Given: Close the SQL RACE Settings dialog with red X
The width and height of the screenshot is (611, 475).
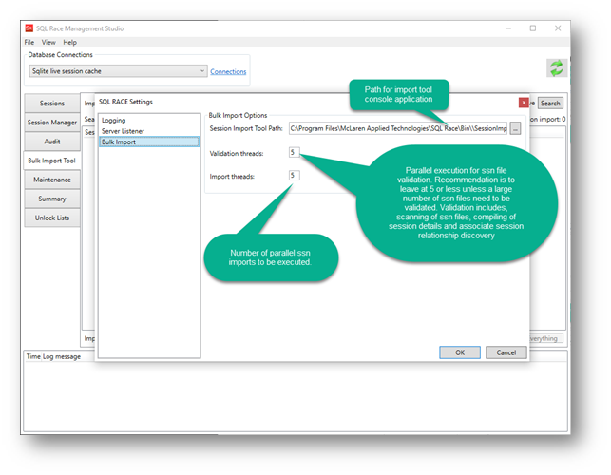Looking at the screenshot, I should tap(524, 103).
